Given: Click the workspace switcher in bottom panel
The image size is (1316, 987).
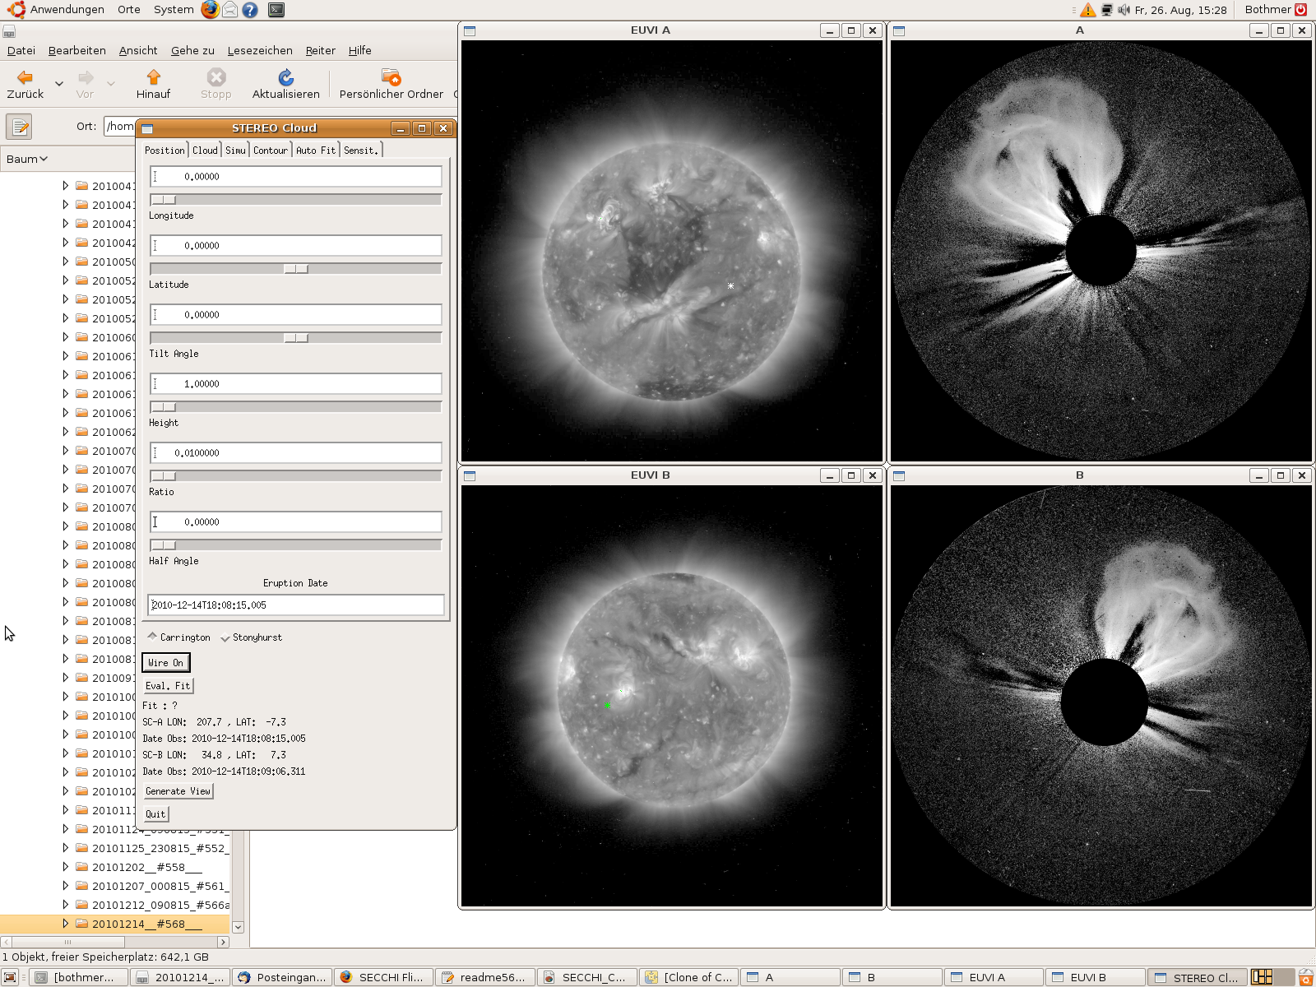Looking at the screenshot, I should click(x=1272, y=977).
